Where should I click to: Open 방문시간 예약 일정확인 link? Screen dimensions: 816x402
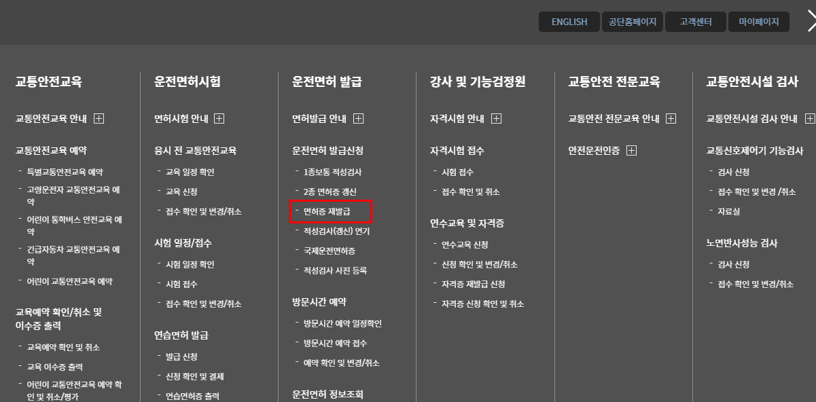tap(342, 324)
